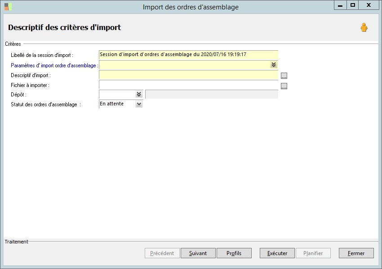Screen dimensions: 382x269
Task: Open Statut des ordres d'assemblage dropdown
Action: (139, 104)
